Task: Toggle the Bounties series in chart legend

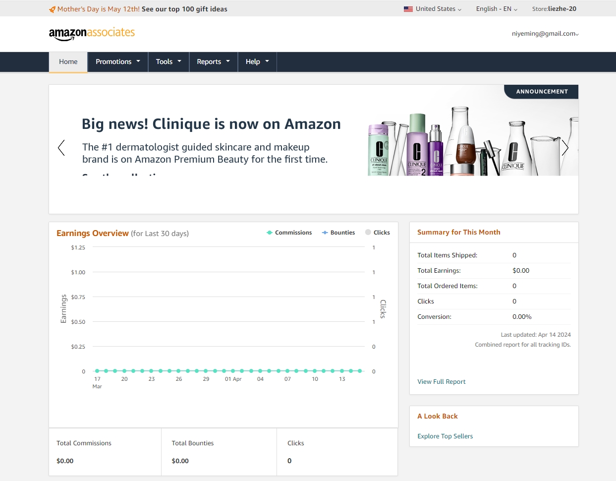Action: (338, 233)
